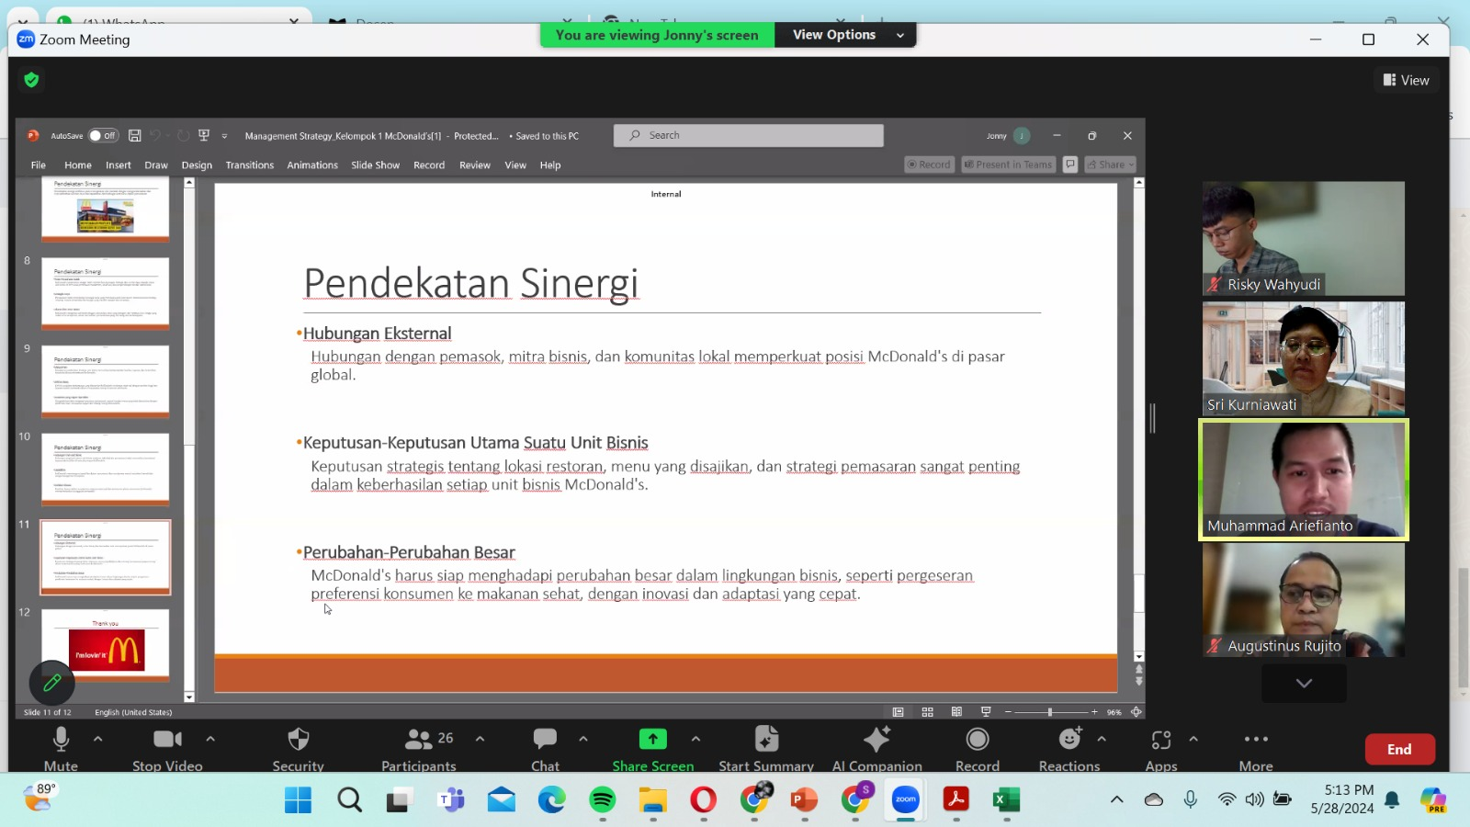Click the Share button in PowerPoint
This screenshot has width=1470, height=827.
tap(1111, 164)
